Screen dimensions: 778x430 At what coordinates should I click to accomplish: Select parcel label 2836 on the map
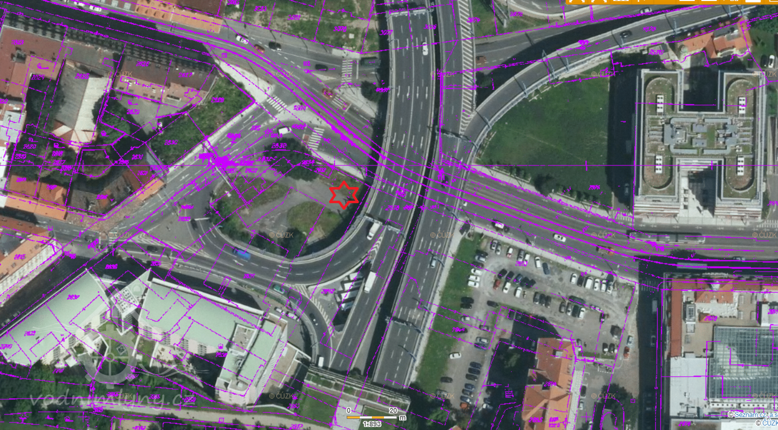(x=111, y=267)
